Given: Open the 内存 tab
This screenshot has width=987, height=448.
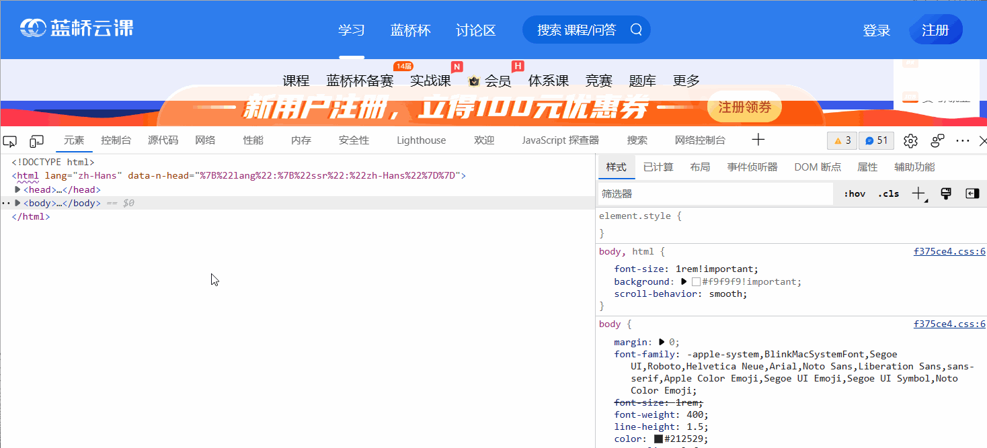Looking at the screenshot, I should [301, 140].
